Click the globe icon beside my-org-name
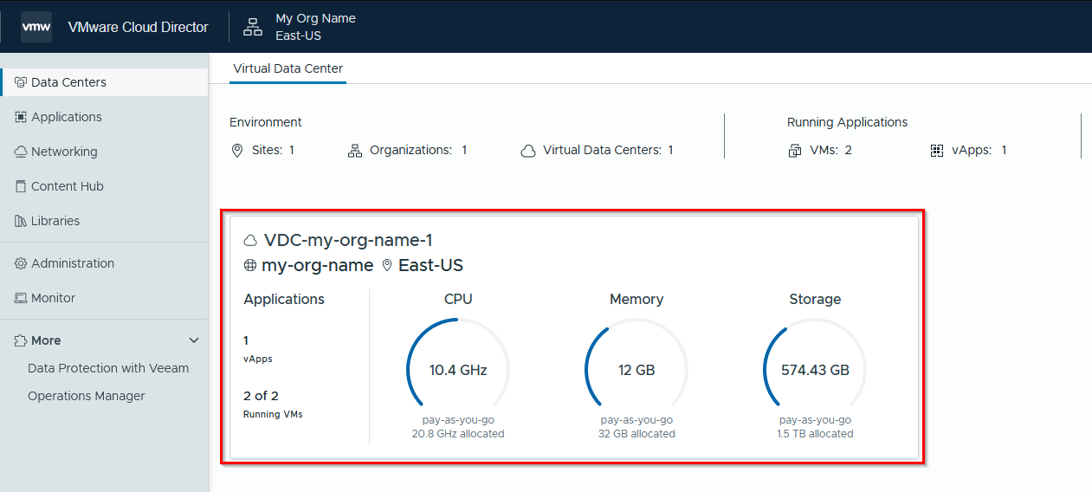The width and height of the screenshot is (1092, 492). pyautogui.click(x=250, y=266)
